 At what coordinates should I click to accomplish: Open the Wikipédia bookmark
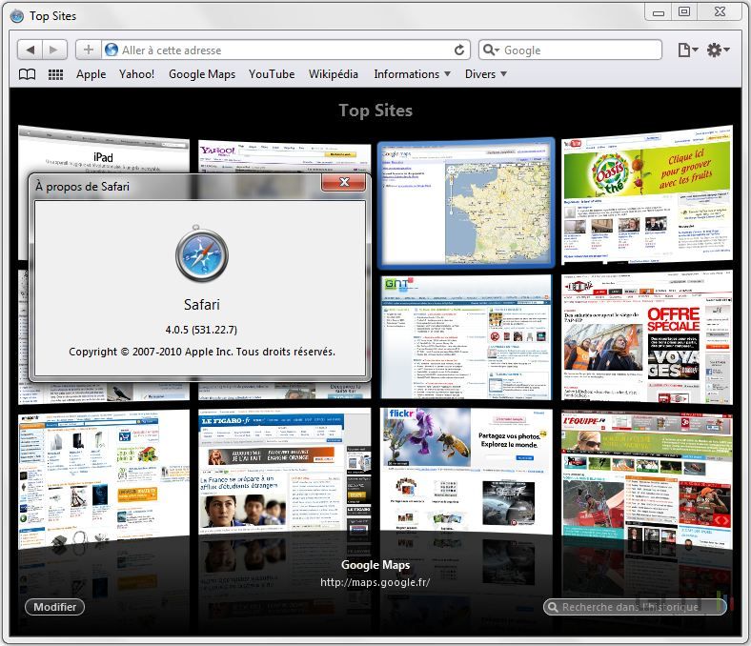click(334, 74)
